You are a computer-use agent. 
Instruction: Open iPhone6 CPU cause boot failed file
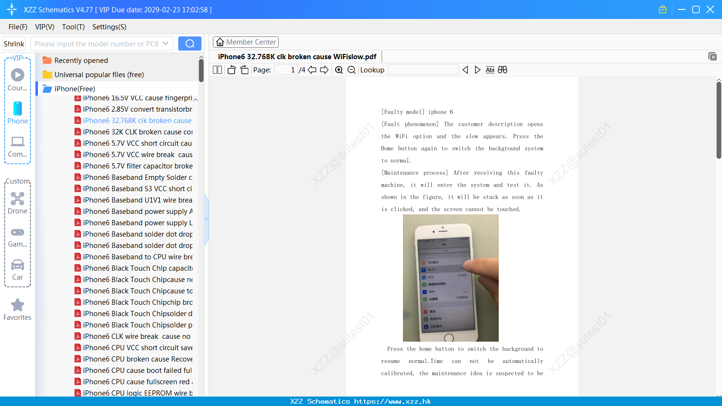click(x=133, y=371)
